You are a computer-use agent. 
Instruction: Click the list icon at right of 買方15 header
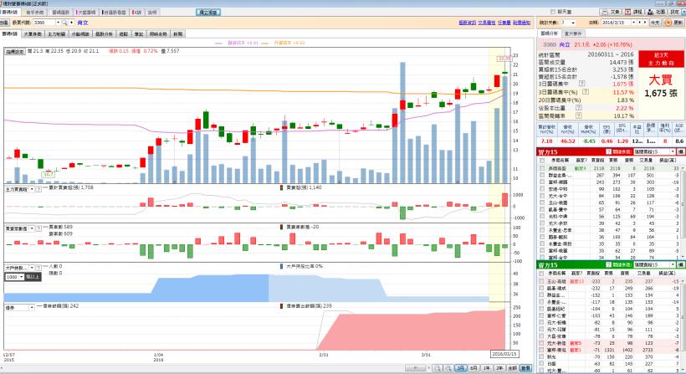point(681,151)
